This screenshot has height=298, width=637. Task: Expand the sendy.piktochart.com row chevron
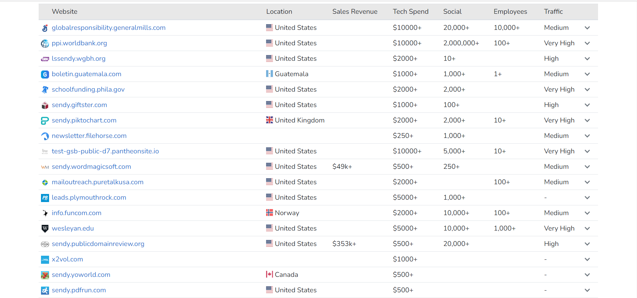pyautogui.click(x=587, y=120)
